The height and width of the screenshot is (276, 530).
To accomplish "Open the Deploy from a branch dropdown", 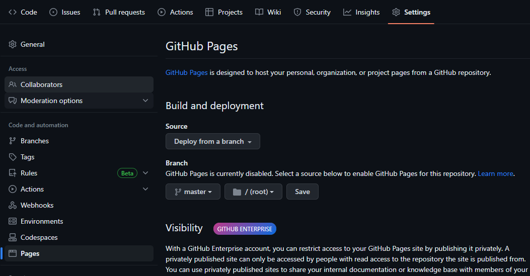I will click(213, 141).
